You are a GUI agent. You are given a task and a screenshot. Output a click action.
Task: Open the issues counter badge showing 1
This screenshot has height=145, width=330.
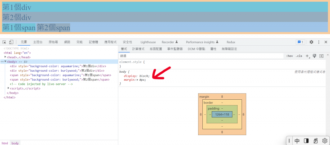click(300, 42)
